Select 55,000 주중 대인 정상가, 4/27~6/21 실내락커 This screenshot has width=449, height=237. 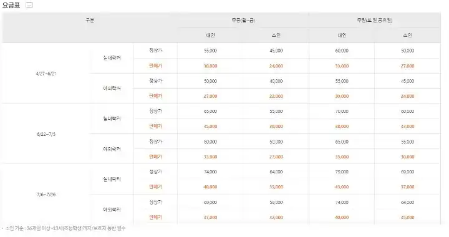tap(211, 51)
